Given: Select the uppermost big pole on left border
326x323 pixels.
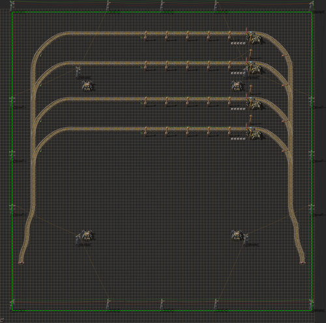Looking at the screenshot, I should [x=12, y=102].
